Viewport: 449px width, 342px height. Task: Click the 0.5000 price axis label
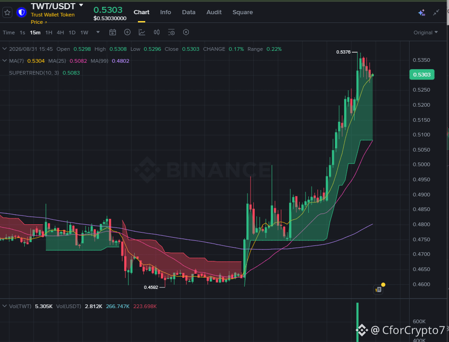(421, 164)
